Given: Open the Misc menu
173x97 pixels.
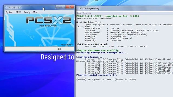Looking at the screenshot, I should 35,12.
